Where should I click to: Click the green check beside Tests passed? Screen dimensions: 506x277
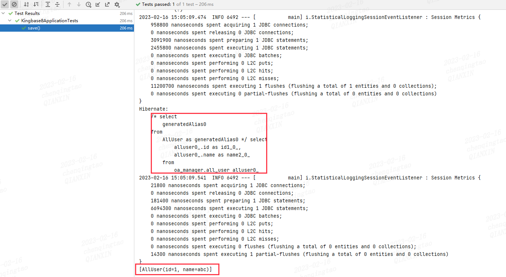click(x=138, y=4)
